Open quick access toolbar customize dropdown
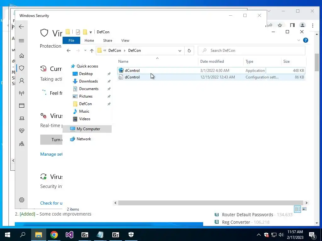 (91, 32)
